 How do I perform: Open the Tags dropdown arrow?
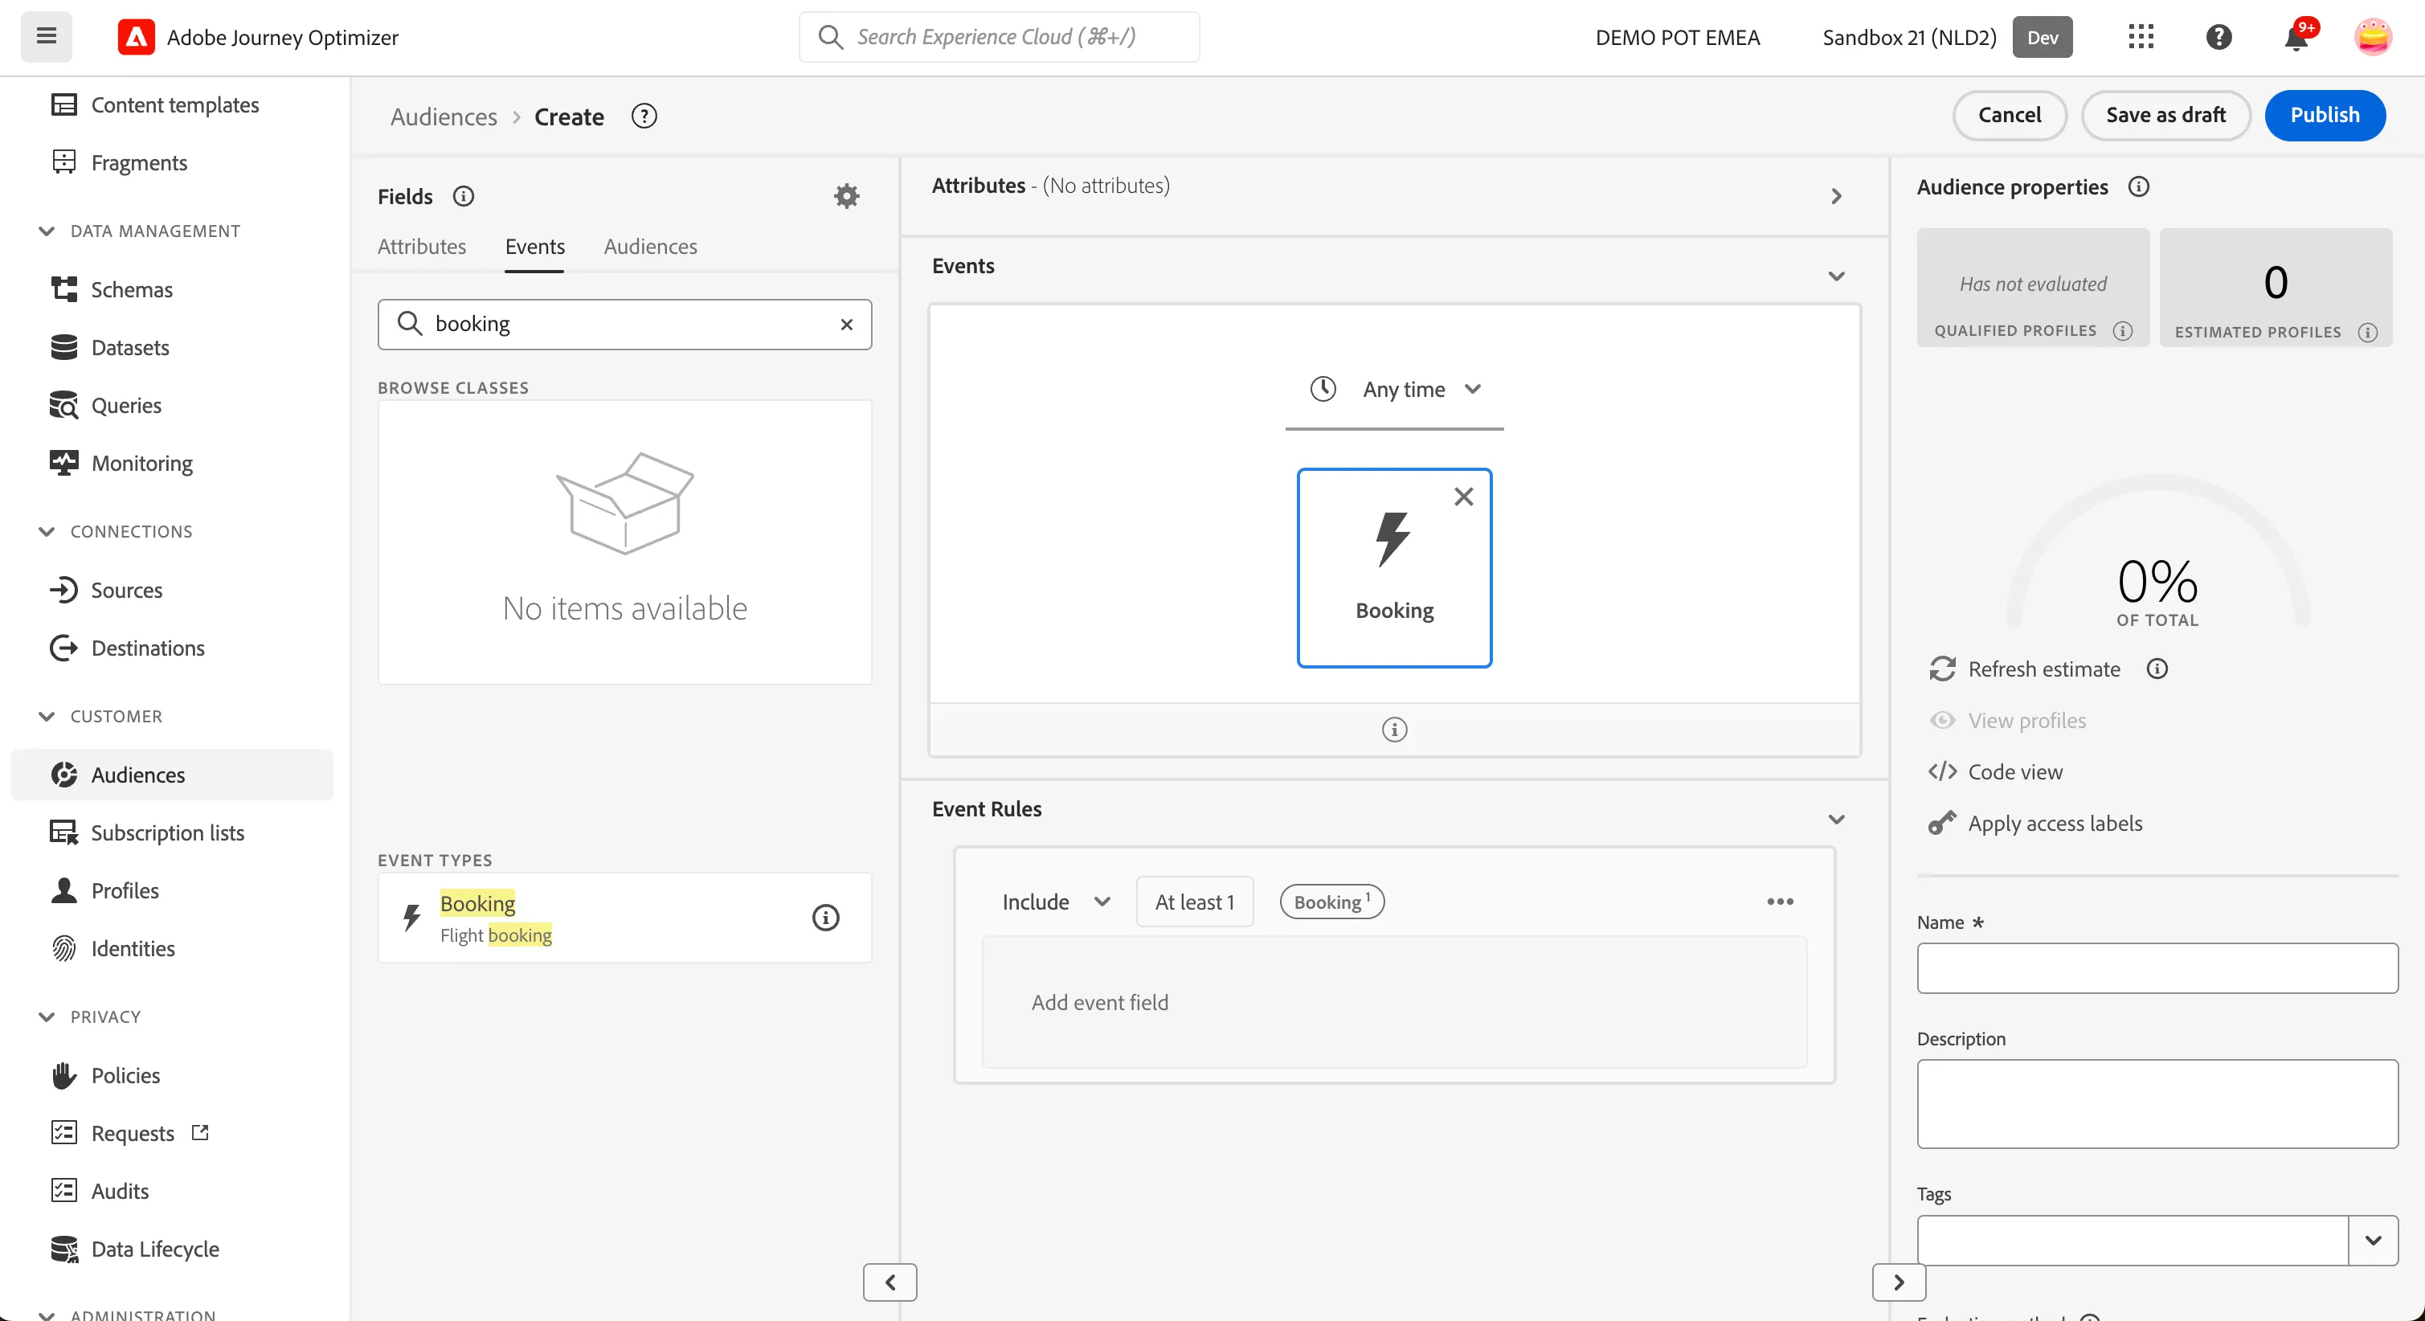pos(2372,1240)
